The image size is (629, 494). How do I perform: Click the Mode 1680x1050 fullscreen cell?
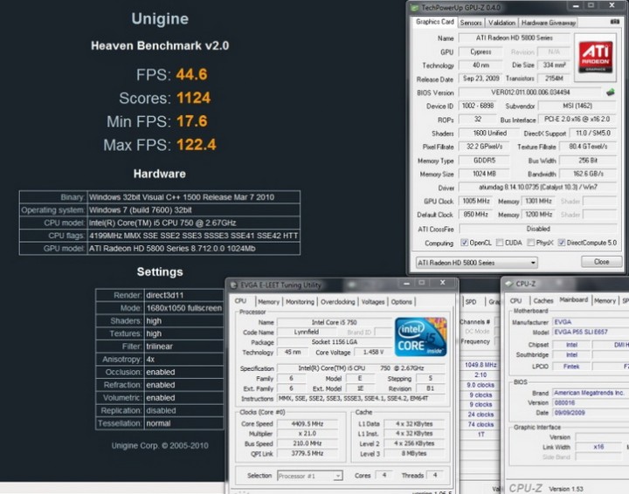[x=183, y=308]
